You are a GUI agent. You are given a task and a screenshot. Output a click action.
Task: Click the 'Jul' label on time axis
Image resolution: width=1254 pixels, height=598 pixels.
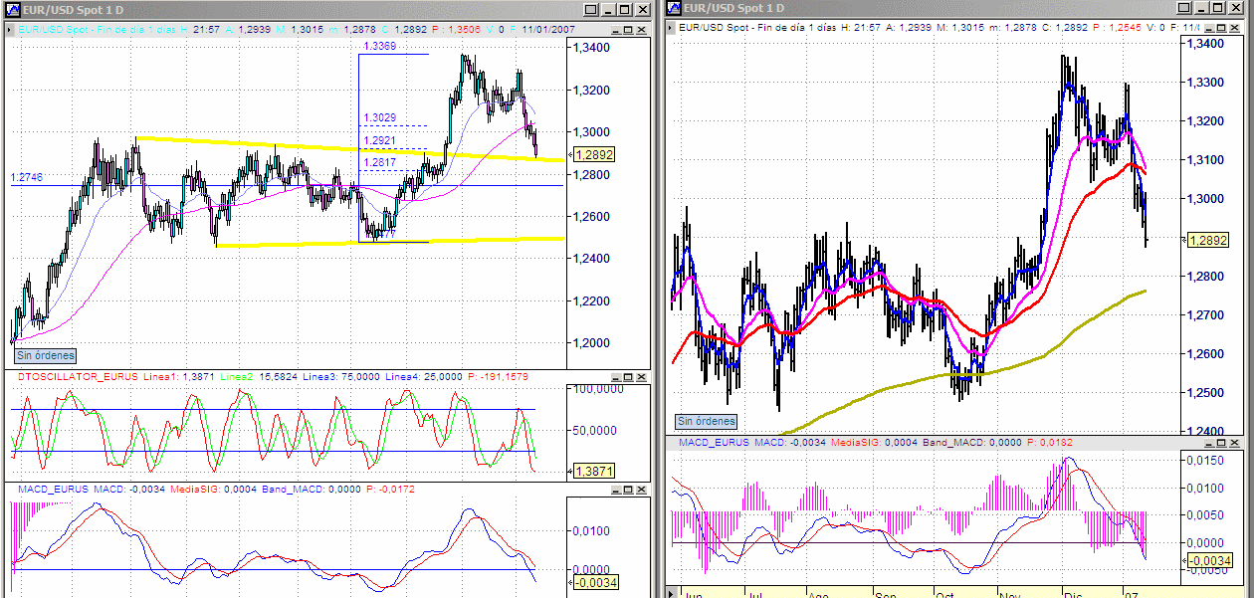[x=755, y=595]
